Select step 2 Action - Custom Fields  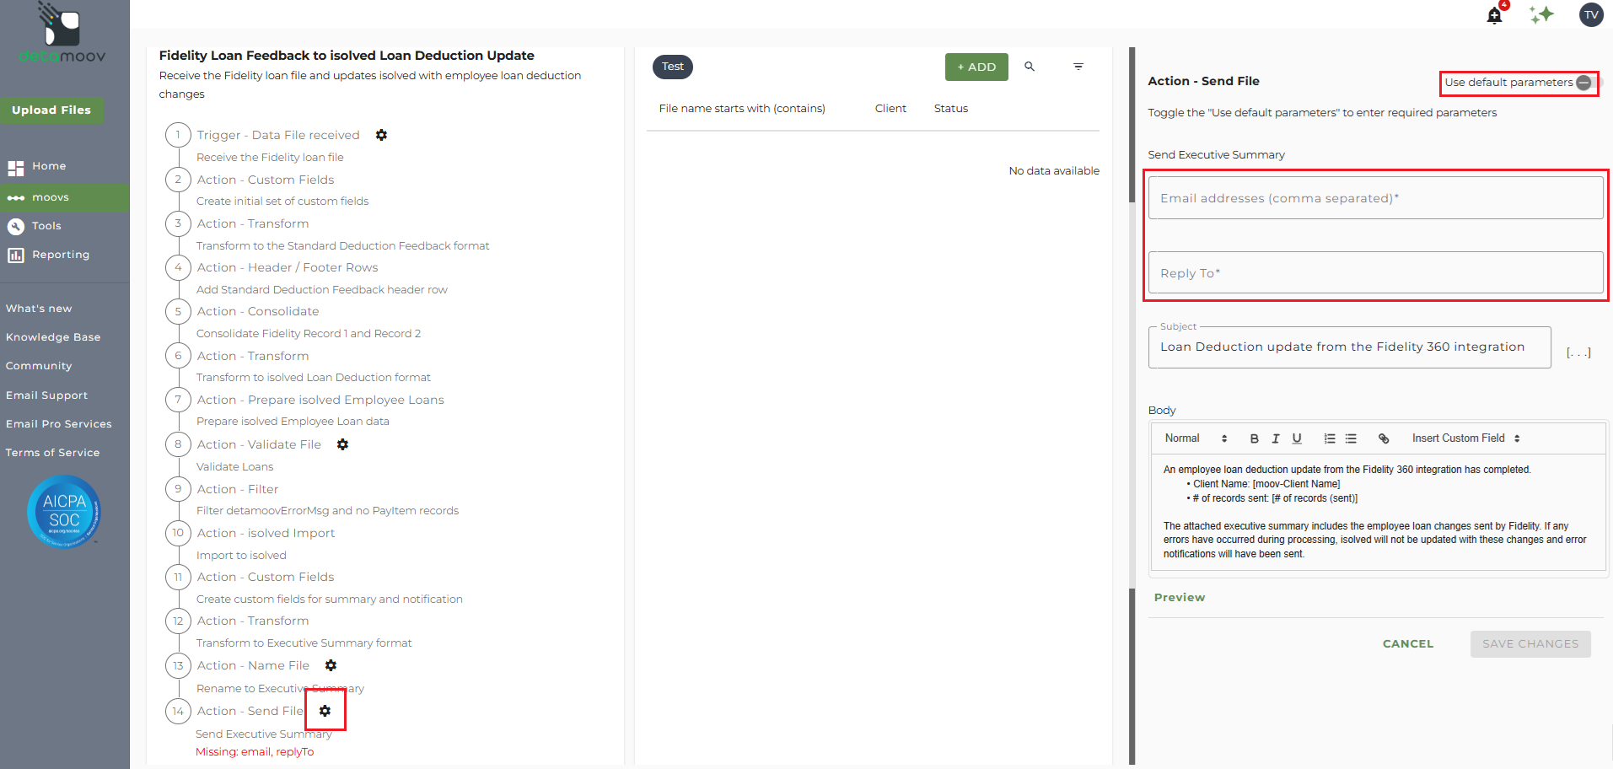(x=266, y=180)
